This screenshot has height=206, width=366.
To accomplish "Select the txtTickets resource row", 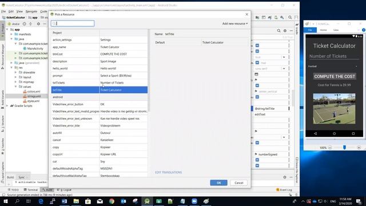I will coord(100,82).
